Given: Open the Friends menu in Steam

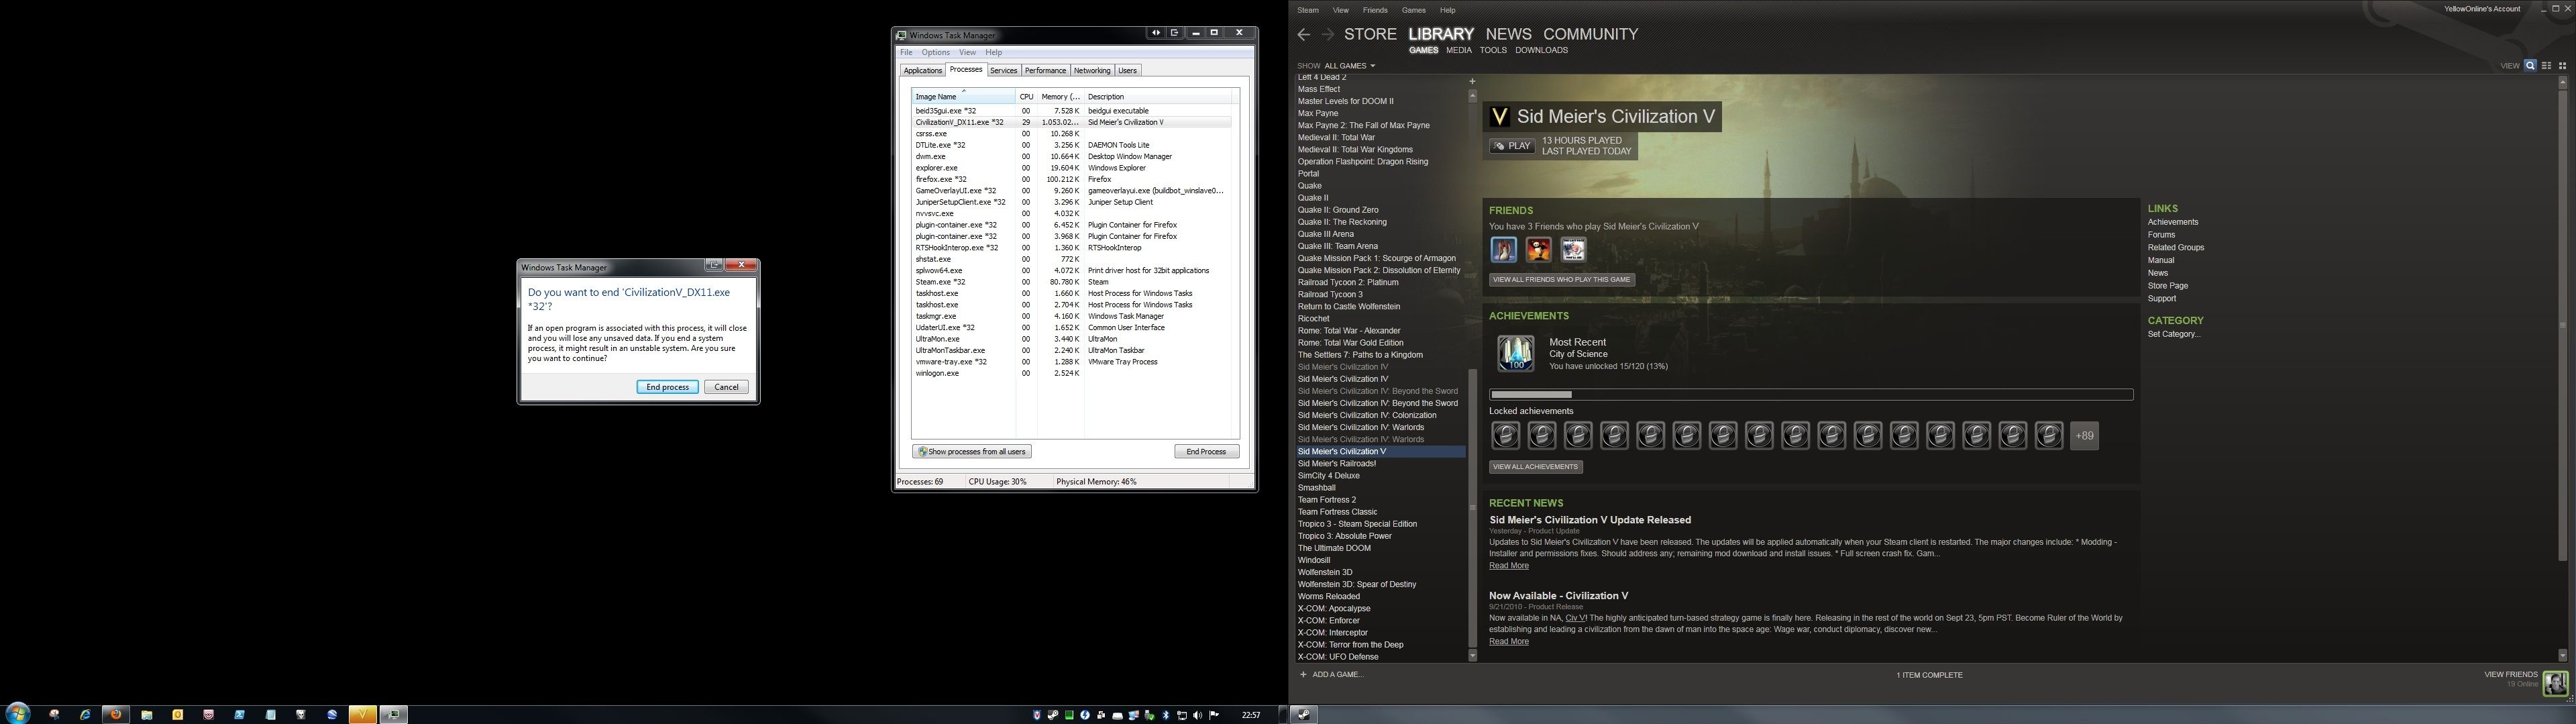Looking at the screenshot, I should tap(1375, 10).
